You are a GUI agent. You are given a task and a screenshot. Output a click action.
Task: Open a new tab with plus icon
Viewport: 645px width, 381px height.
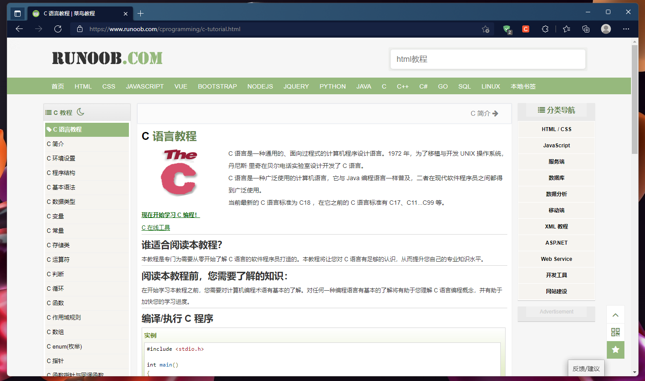[x=140, y=14]
